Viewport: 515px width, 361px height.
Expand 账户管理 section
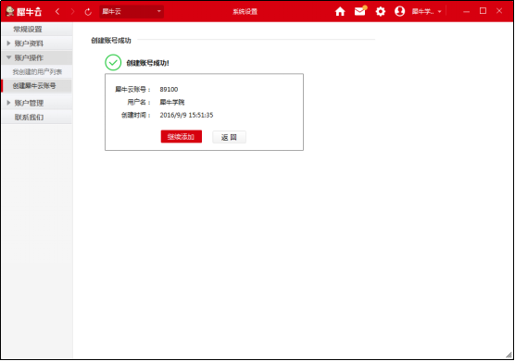[x=36, y=103]
